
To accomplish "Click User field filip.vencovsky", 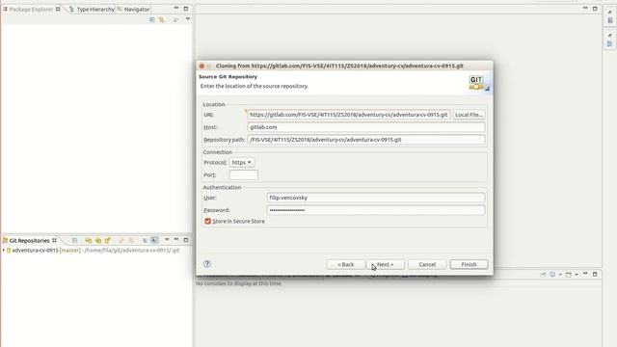I will (x=376, y=198).
